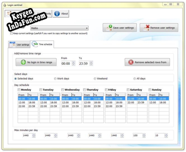
Task: Click the green plus circle icon
Action: tap(23, 62)
